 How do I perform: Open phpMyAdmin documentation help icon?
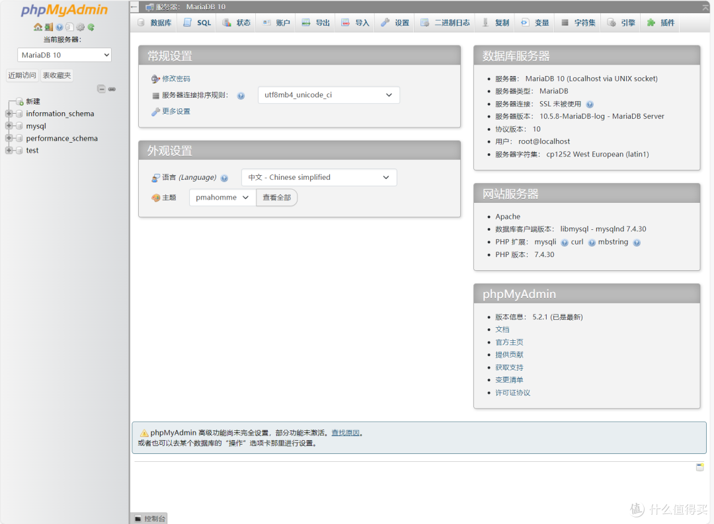59,27
